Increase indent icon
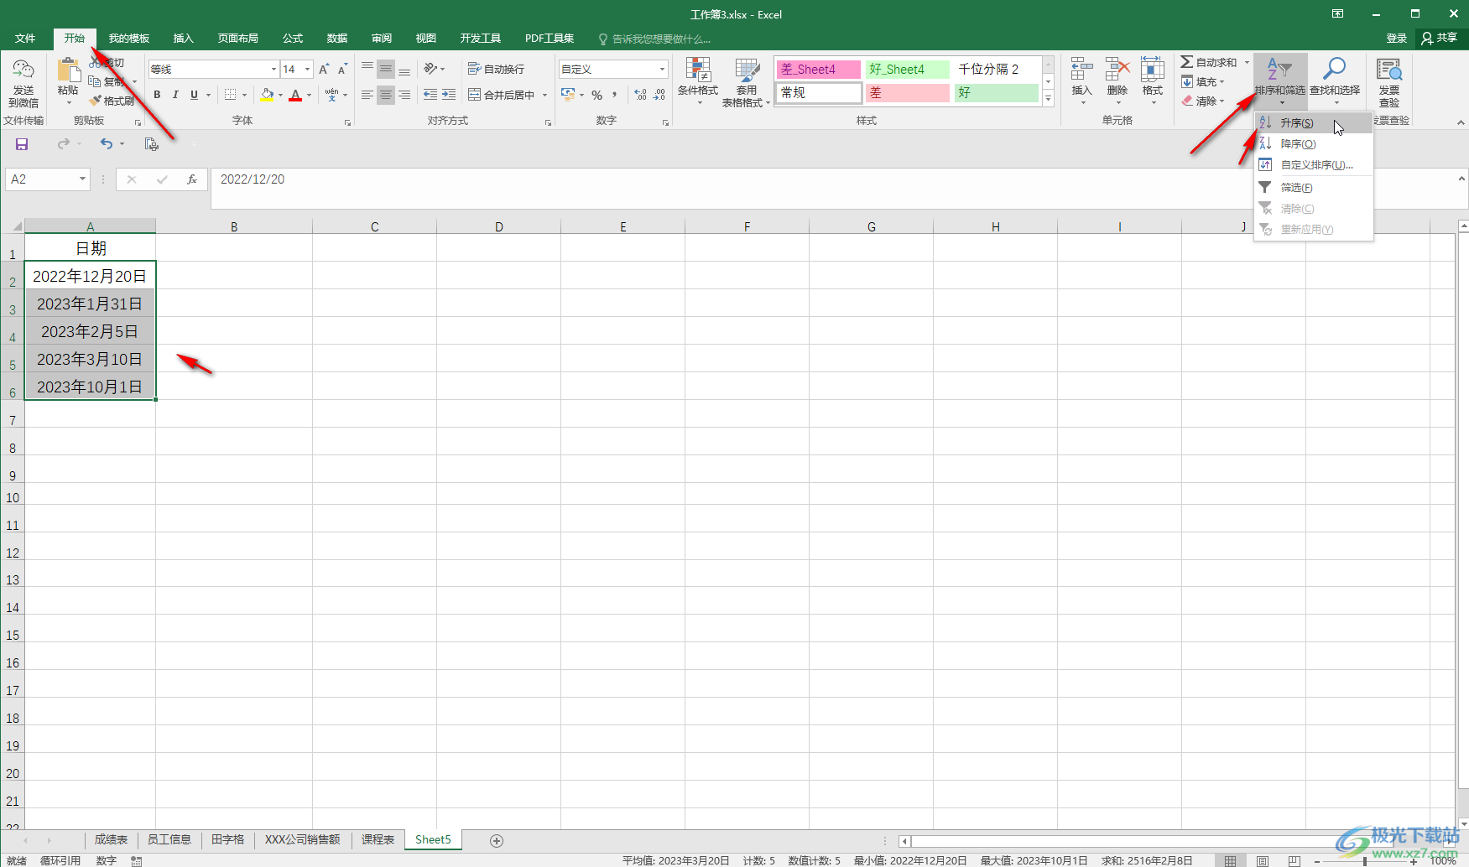 449,95
